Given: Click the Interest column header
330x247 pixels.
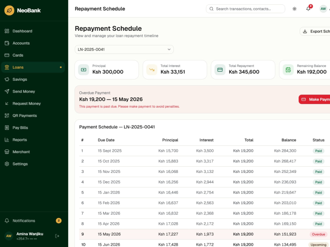Looking at the screenshot, I should point(207,140).
